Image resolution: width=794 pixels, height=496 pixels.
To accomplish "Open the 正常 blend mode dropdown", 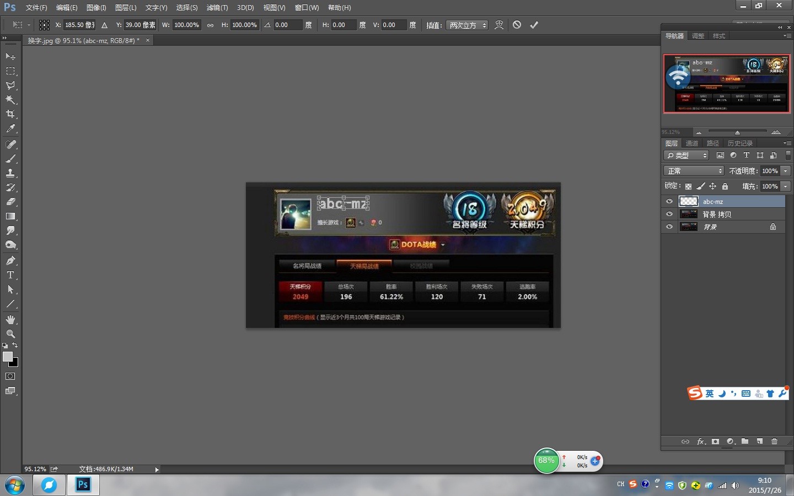I will coord(694,171).
